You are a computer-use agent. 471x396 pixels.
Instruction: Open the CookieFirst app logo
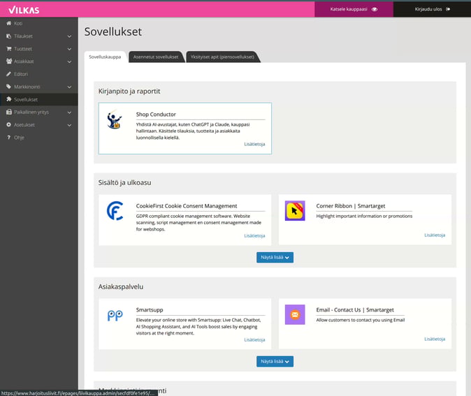pyautogui.click(x=115, y=211)
